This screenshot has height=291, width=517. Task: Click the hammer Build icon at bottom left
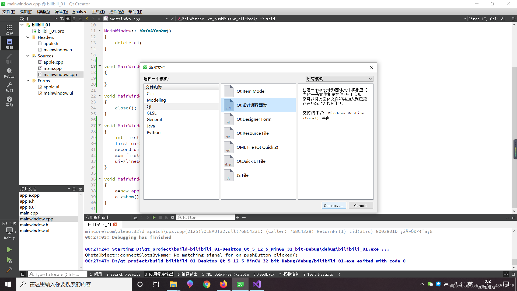coord(9,270)
